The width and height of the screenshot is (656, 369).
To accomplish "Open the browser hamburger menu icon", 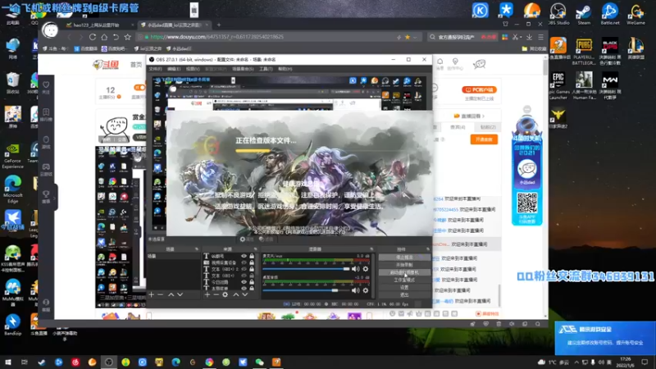I will [x=541, y=37].
